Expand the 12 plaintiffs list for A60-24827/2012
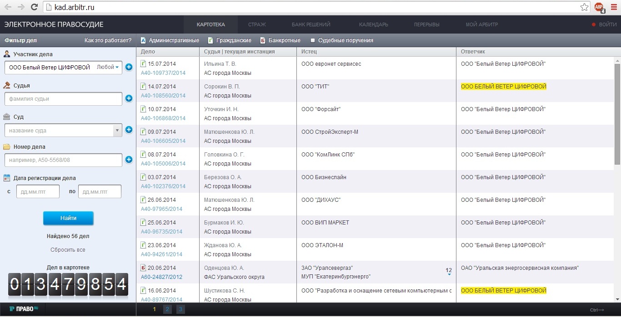 point(449,271)
